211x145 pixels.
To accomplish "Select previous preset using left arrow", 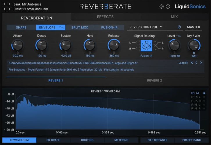I will [x=5, y=9].
